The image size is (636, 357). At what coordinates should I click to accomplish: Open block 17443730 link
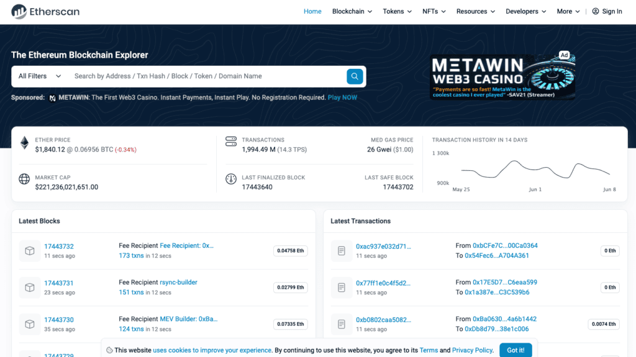coord(59,320)
